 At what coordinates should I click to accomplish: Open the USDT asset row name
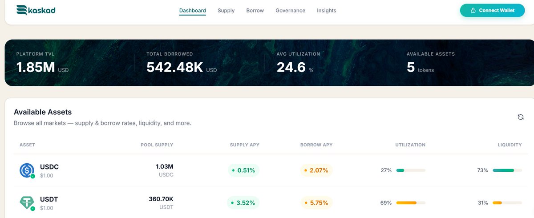[49, 200]
